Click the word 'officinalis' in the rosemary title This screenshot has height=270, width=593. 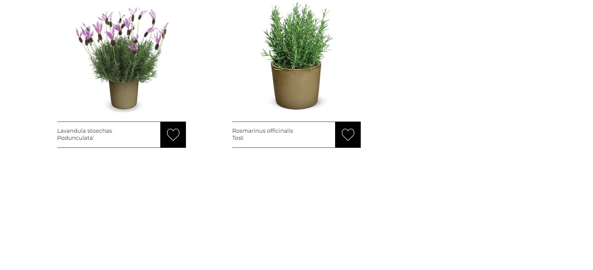click(x=280, y=131)
